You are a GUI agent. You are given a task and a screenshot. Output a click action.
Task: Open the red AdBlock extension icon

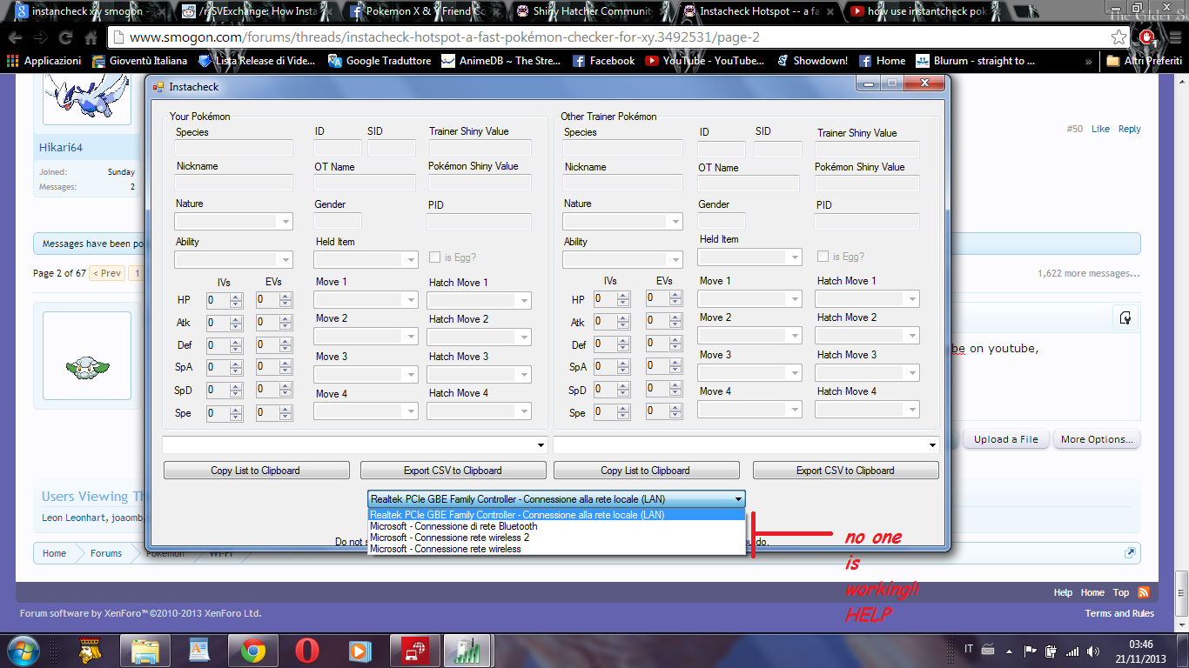[x=1146, y=37]
